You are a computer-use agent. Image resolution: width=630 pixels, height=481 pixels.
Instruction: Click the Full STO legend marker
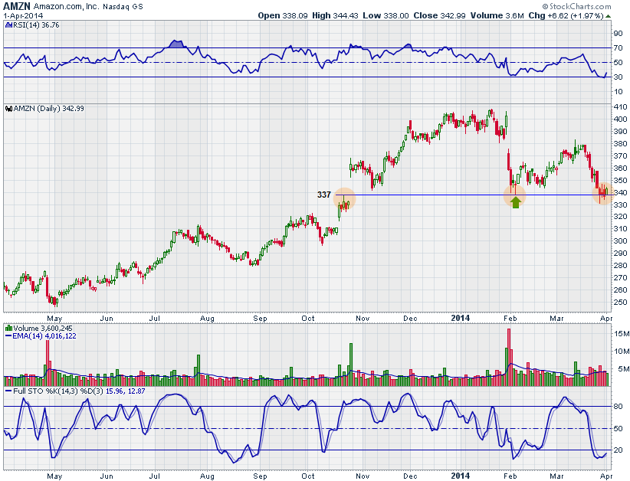coord(8,391)
